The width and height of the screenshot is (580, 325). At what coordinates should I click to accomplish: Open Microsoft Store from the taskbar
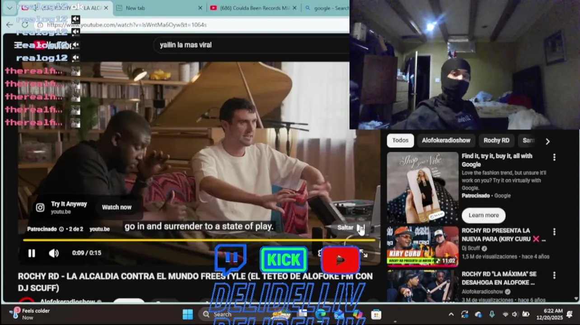coord(376,314)
